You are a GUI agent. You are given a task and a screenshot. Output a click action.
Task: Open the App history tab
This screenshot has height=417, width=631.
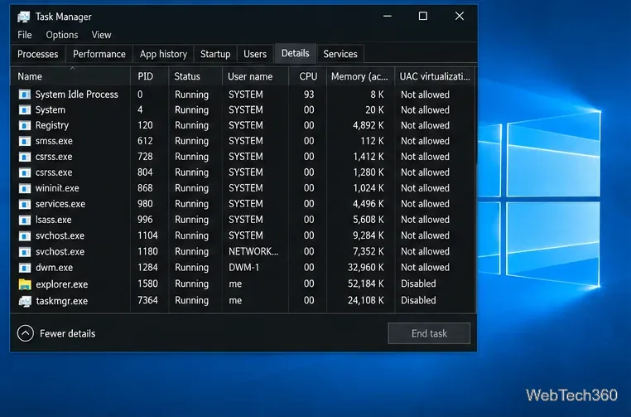coord(163,54)
